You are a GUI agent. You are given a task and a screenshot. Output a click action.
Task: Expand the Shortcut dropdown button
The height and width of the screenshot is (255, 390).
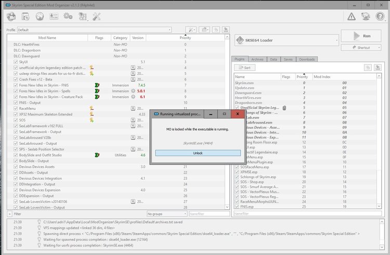point(379,47)
